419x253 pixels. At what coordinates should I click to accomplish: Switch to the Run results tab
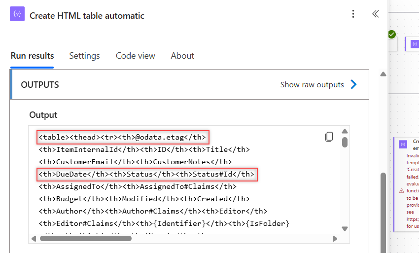[x=32, y=56]
